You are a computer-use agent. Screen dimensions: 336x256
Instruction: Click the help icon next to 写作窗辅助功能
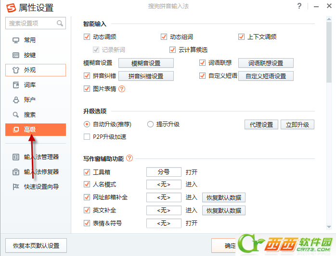click(129, 158)
